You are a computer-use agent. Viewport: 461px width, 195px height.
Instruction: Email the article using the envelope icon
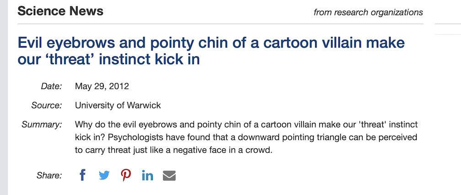[x=169, y=175]
